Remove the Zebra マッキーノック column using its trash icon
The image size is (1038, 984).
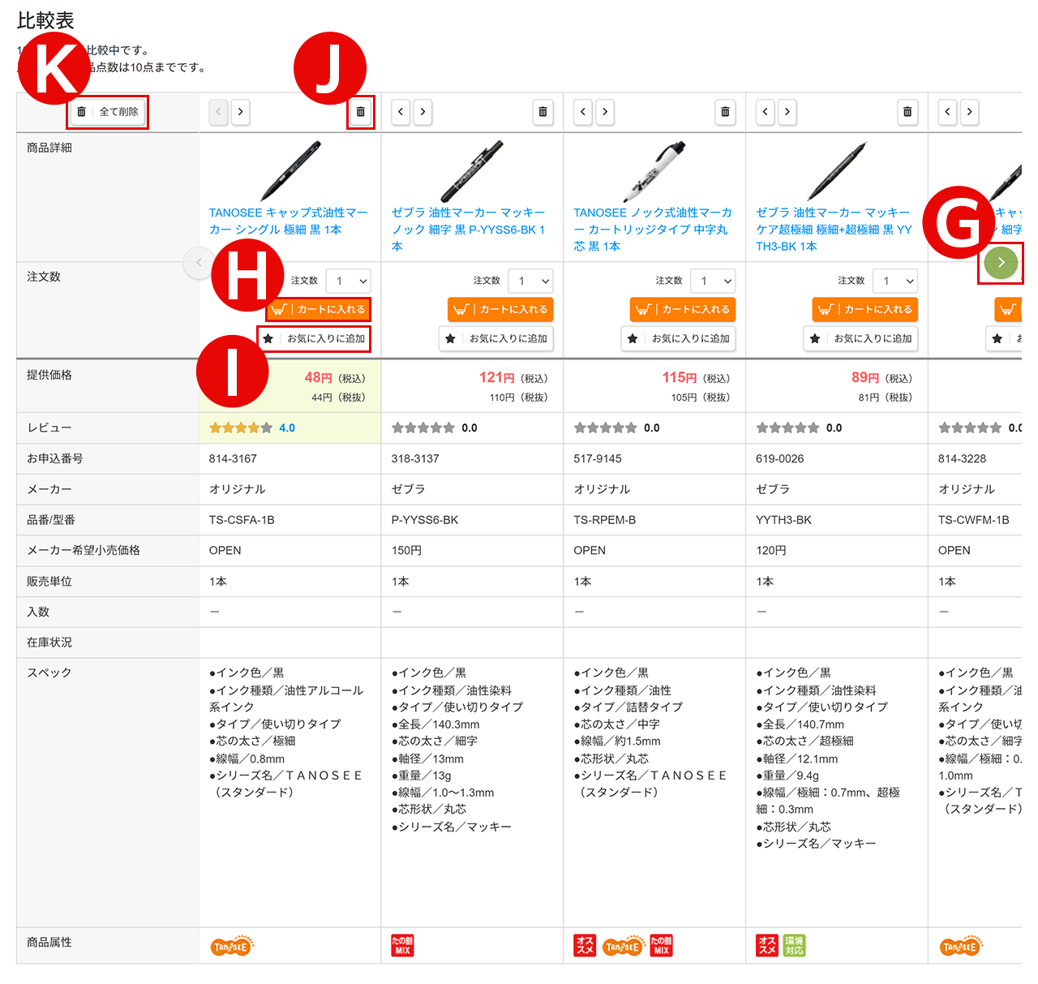pyautogui.click(x=543, y=113)
